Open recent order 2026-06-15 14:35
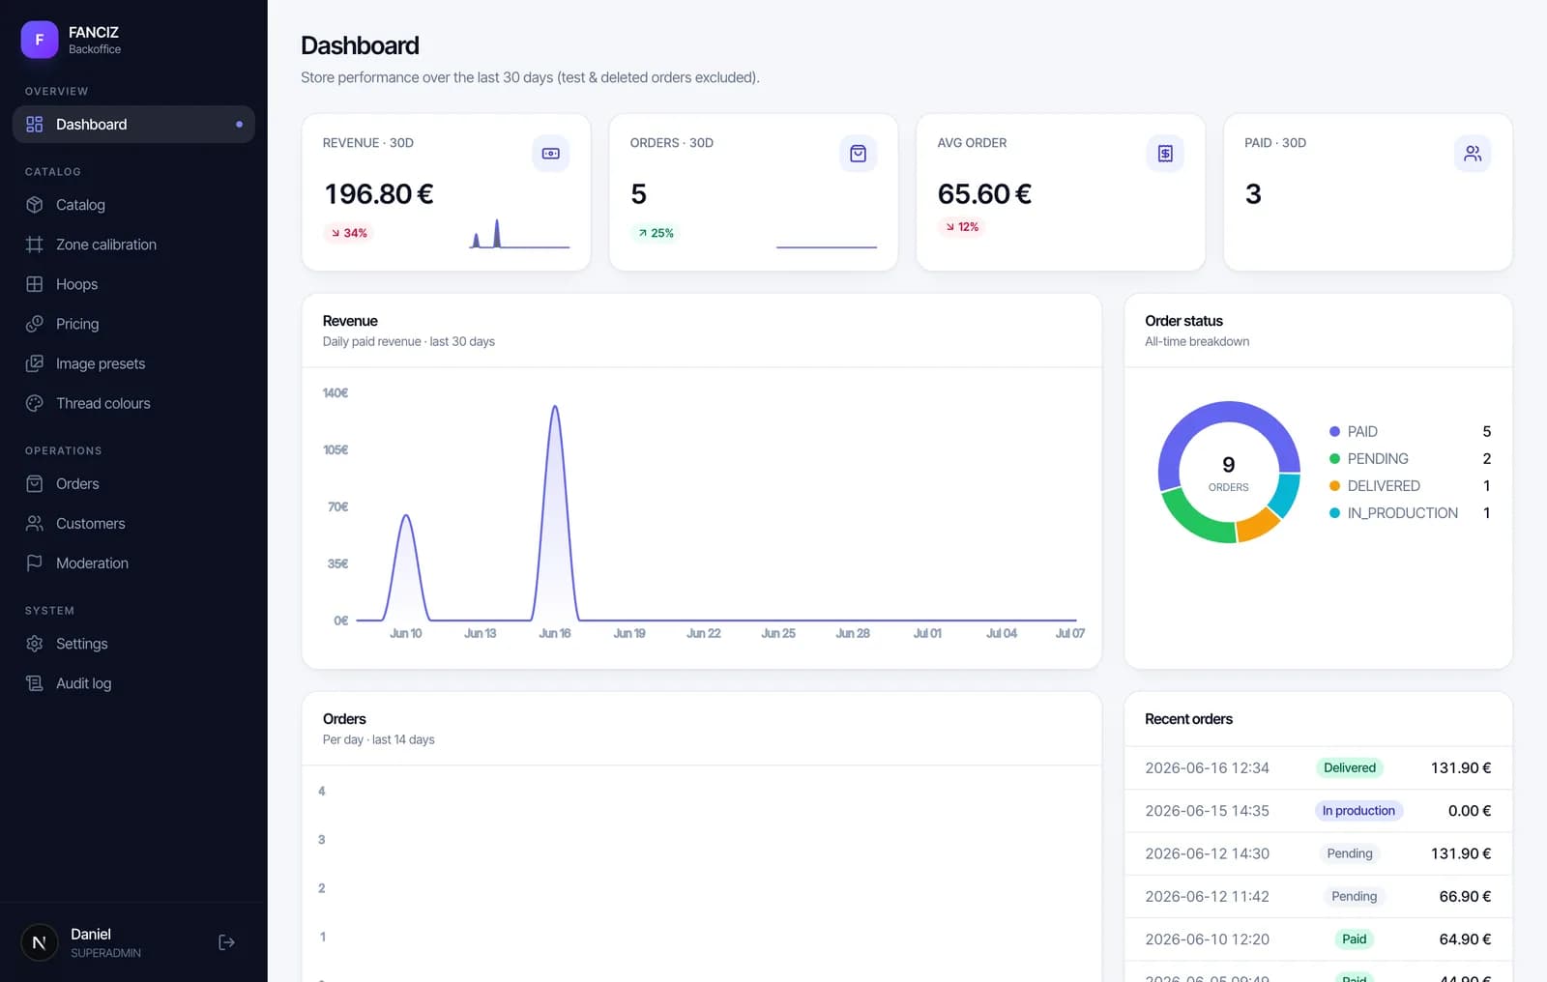1547x982 pixels. click(1318, 810)
